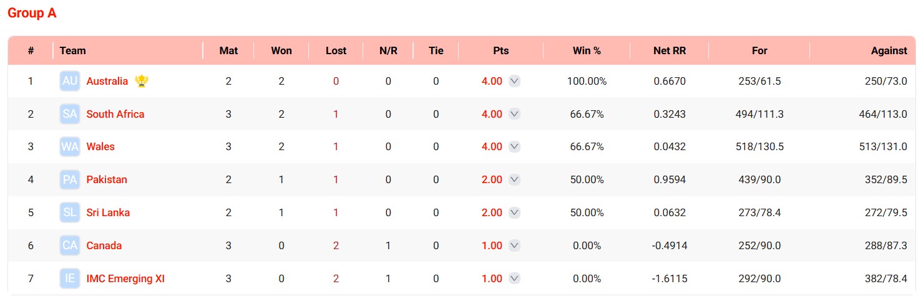The width and height of the screenshot is (918, 299).
Task: Open the South Africa team link
Action: click(115, 114)
